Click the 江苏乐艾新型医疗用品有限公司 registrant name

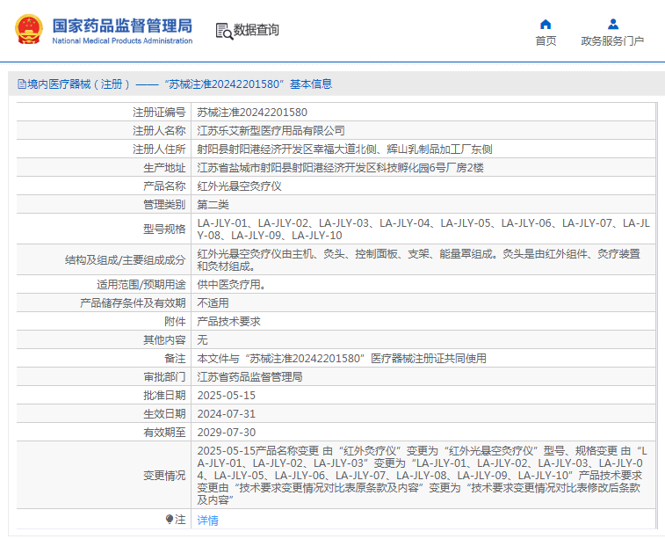click(x=271, y=131)
